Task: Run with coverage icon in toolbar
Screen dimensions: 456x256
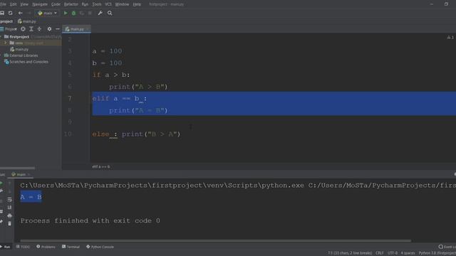Action: (82, 13)
